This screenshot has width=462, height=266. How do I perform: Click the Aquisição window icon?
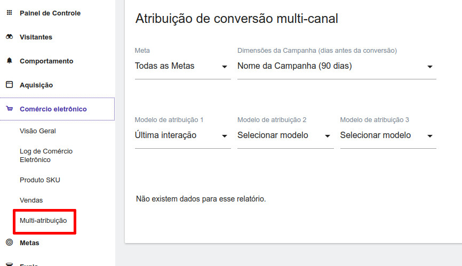pos(9,85)
